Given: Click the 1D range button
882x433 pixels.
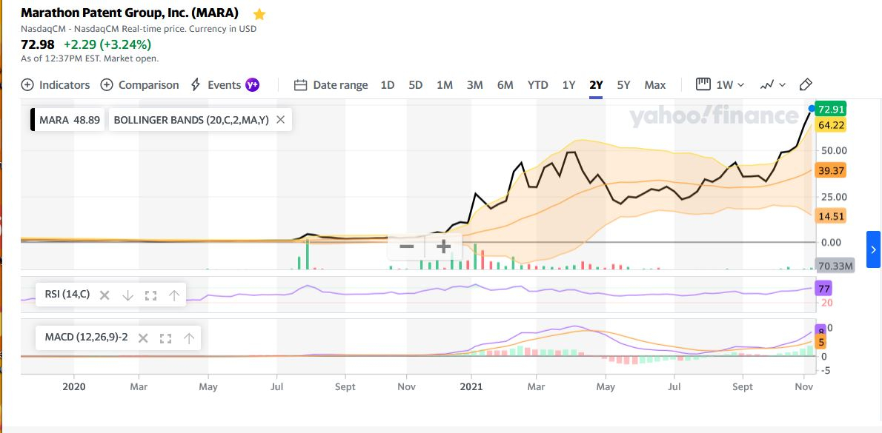Looking at the screenshot, I should click(388, 85).
